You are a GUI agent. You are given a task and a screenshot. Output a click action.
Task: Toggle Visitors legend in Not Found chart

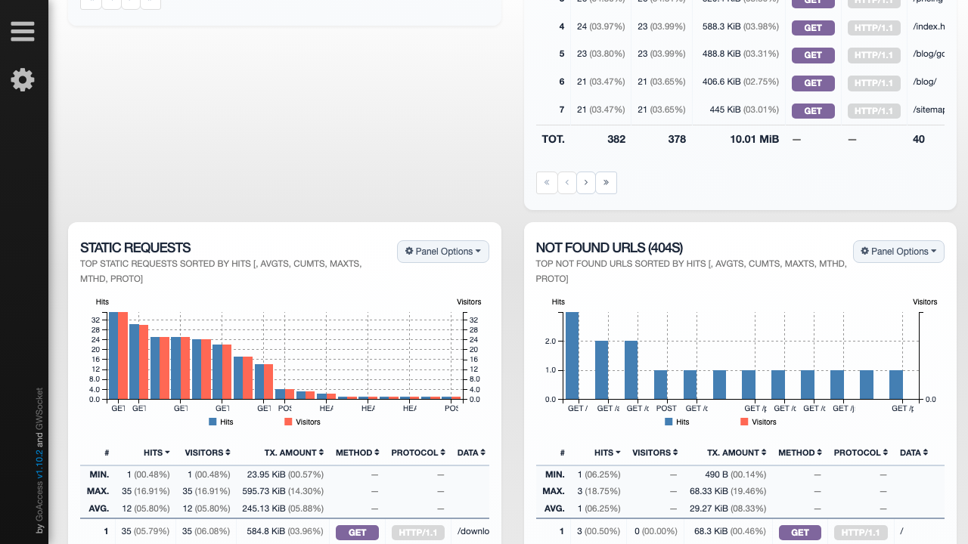[x=759, y=422]
